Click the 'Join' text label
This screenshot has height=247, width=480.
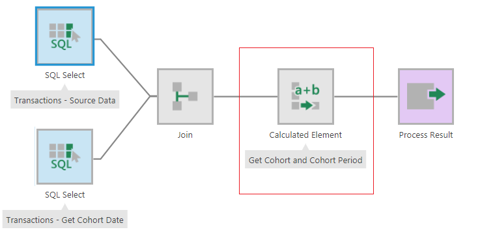click(185, 135)
